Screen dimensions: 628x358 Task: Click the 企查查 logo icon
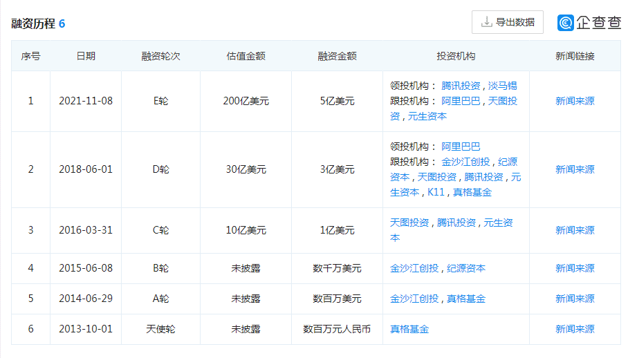pyautogui.click(x=566, y=23)
